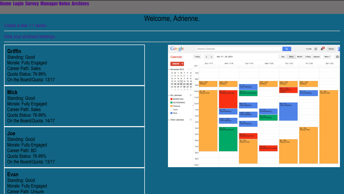Screen dimensions: 344x194
Task: Go to next month in the mini calendar
Action: [x=191, y=69]
